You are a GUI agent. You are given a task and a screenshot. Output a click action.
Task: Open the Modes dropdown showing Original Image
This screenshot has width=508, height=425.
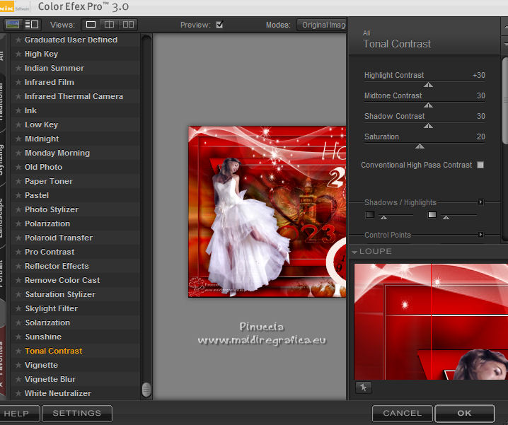[x=322, y=25]
